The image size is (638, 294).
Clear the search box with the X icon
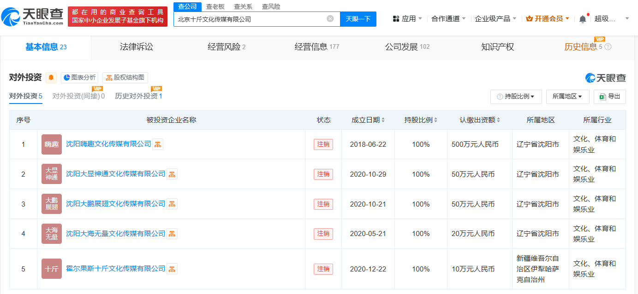tap(330, 19)
